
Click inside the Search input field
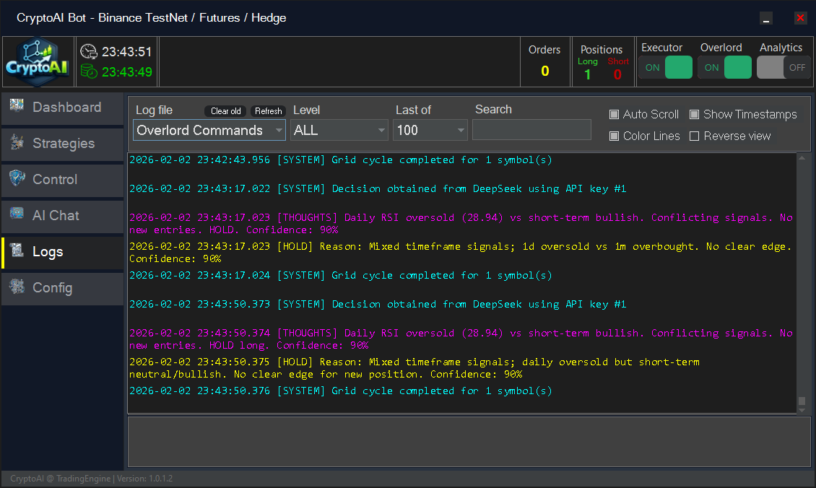(x=531, y=129)
